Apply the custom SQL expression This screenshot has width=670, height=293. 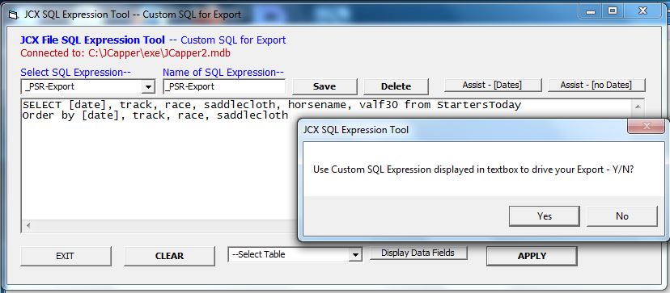click(x=532, y=256)
